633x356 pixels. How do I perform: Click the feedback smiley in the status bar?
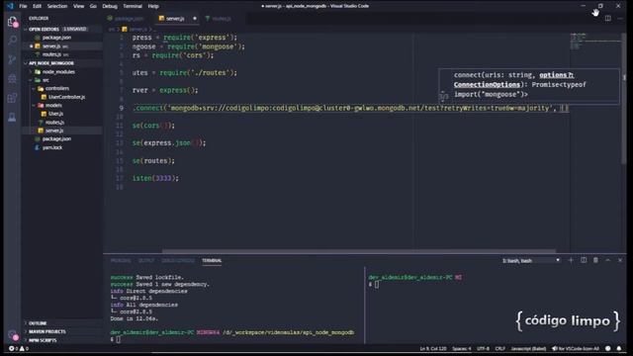point(608,348)
